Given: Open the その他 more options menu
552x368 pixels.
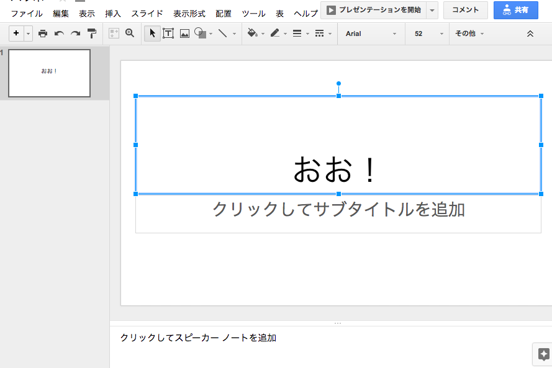Looking at the screenshot, I should pyautogui.click(x=469, y=34).
